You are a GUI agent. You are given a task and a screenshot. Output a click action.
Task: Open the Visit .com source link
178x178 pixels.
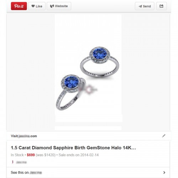coord(24,136)
